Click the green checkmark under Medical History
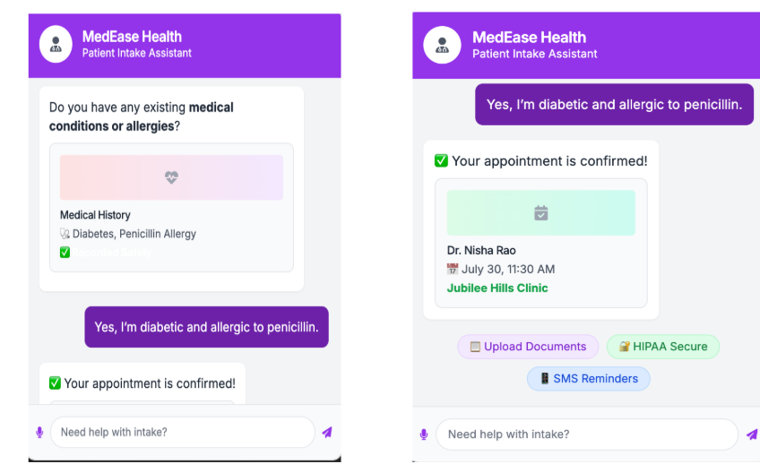Image resolution: width=760 pixels, height=464 pixels. tap(65, 253)
